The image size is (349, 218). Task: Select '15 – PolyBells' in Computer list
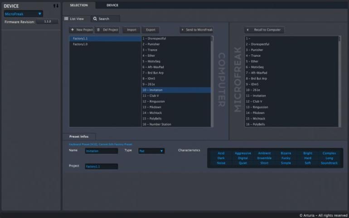pyautogui.click(x=176, y=119)
